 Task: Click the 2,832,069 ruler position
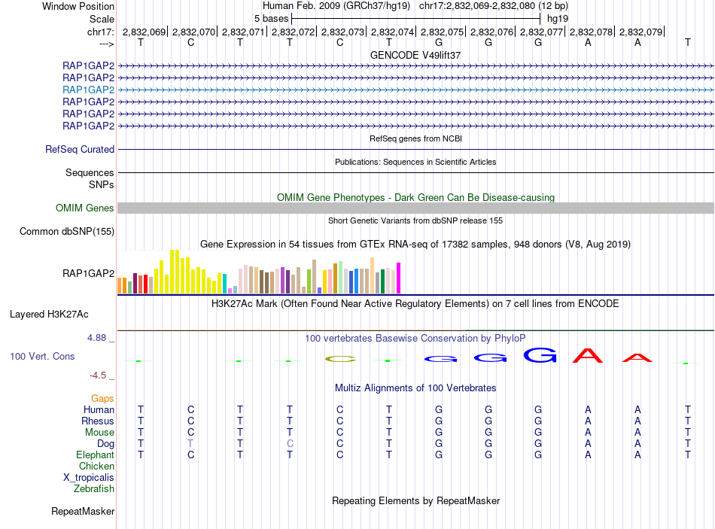coord(144,32)
